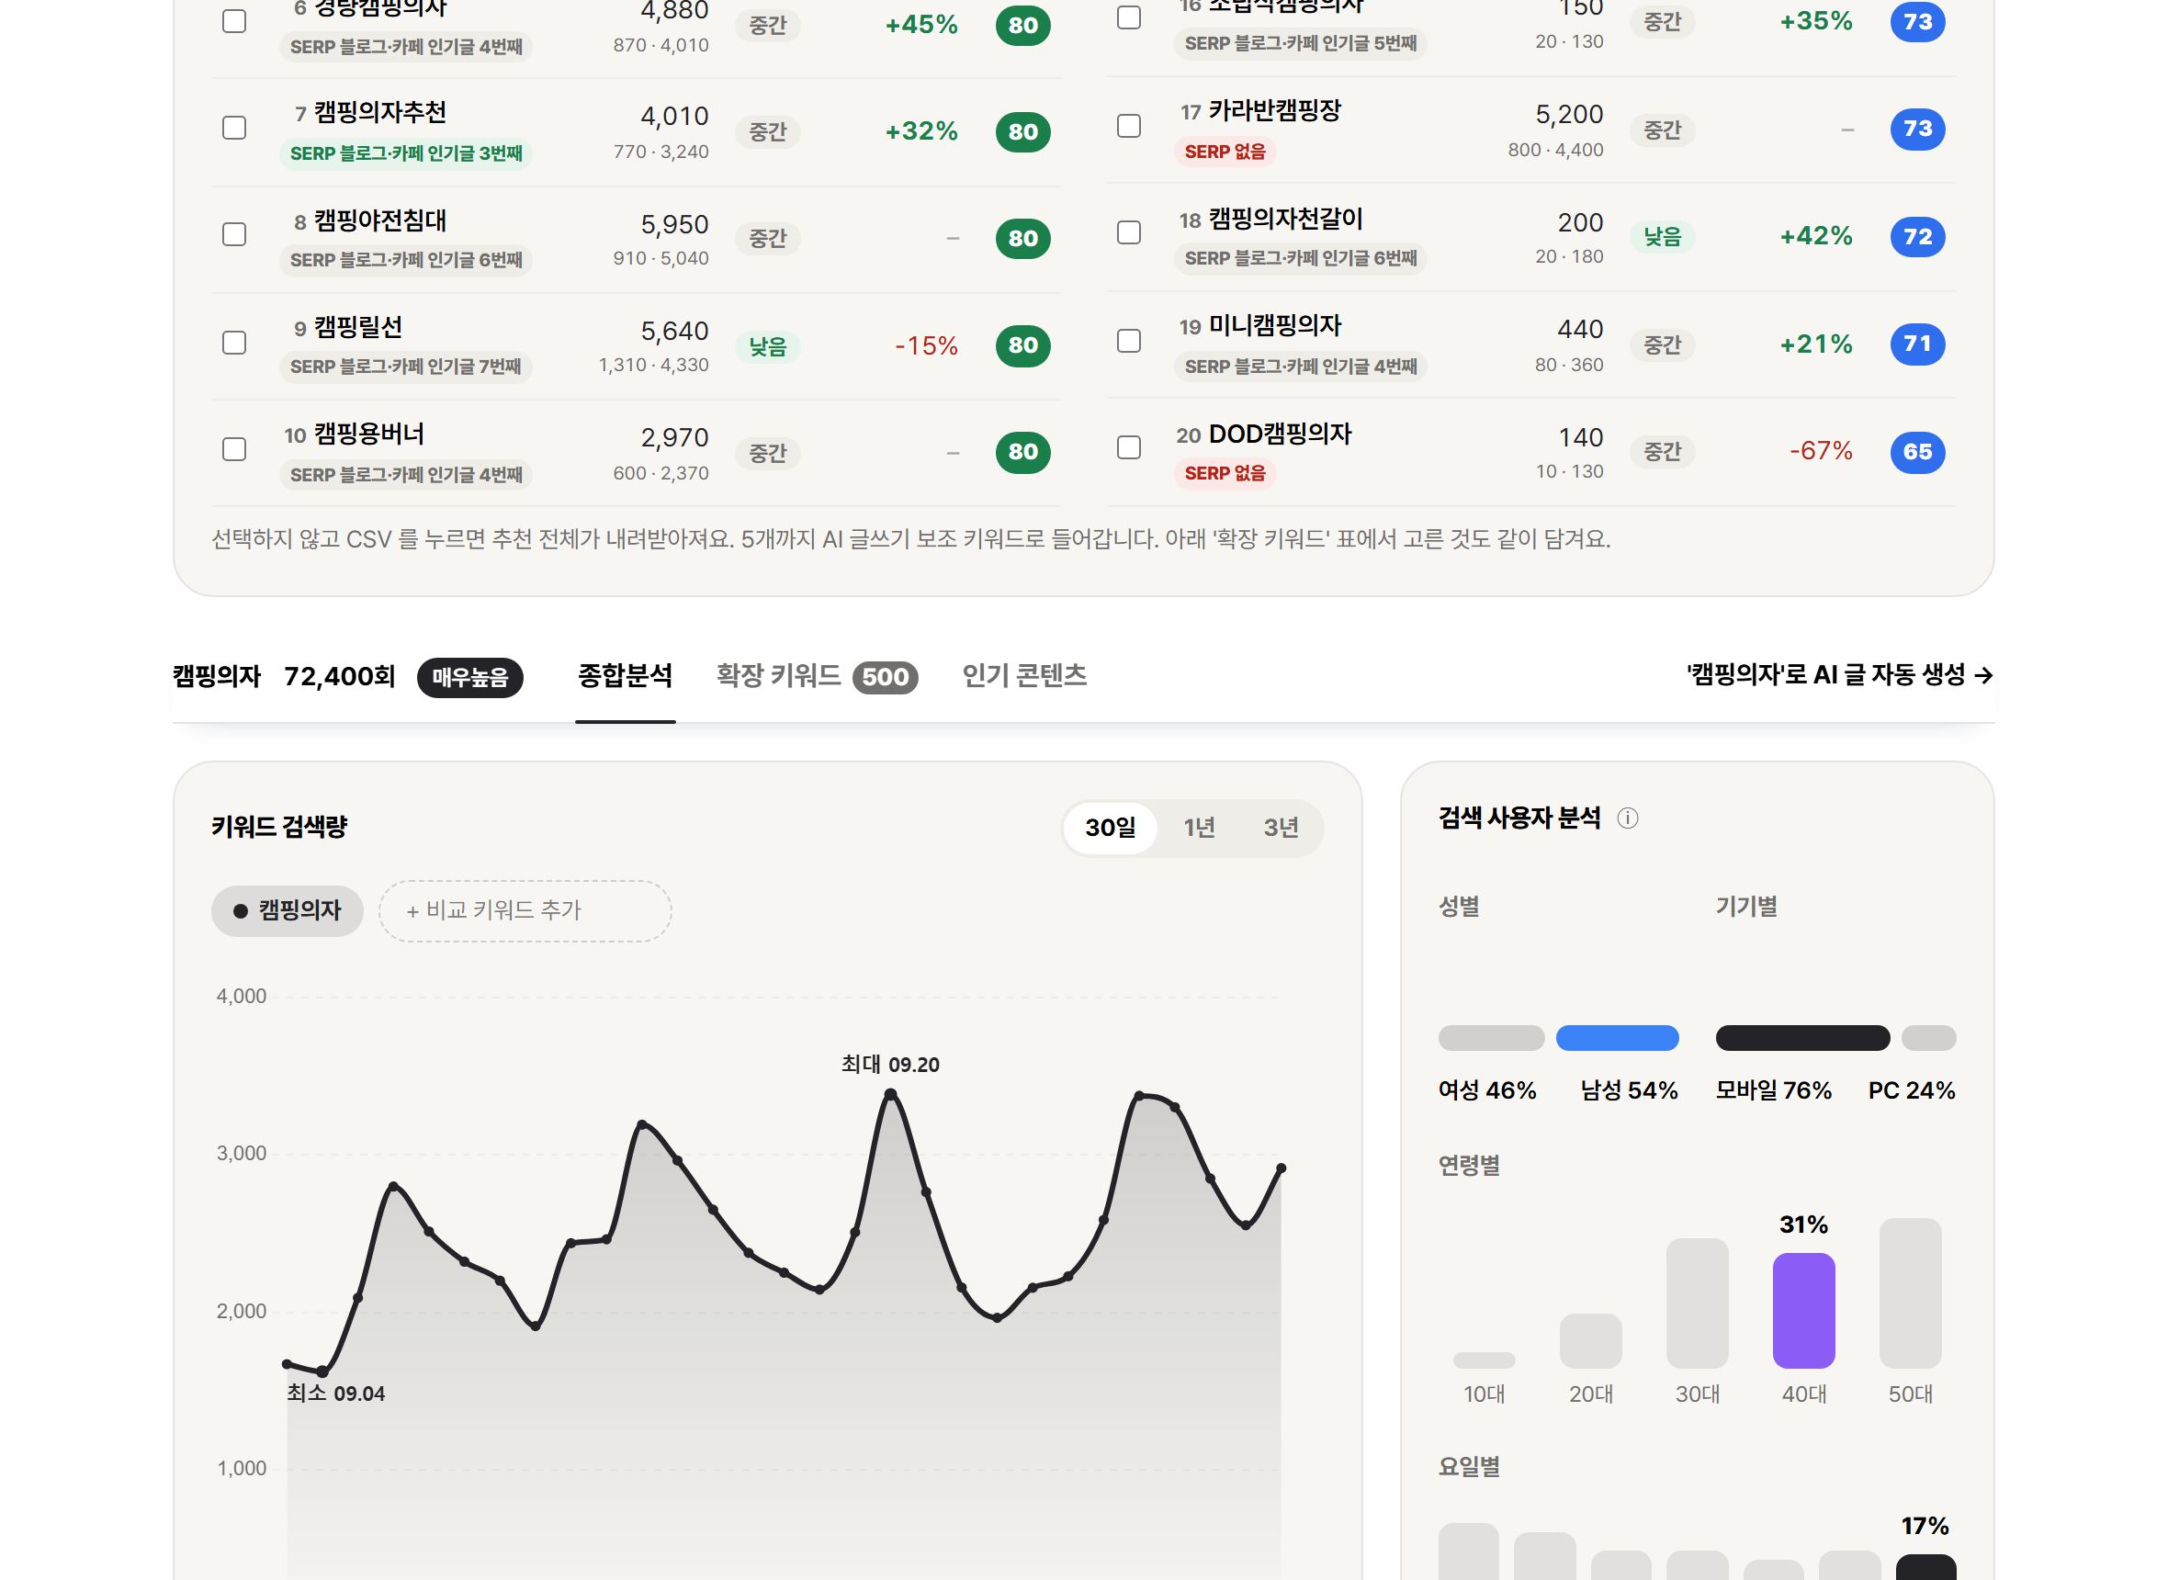Click the 5,950 search volume value
The height and width of the screenshot is (1580, 2168).
(674, 225)
